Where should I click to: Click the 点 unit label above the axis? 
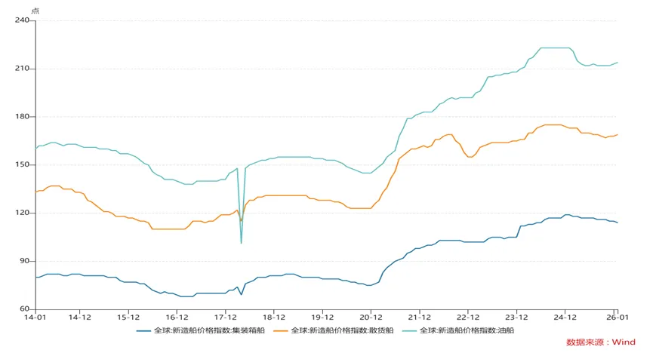pos(35,10)
